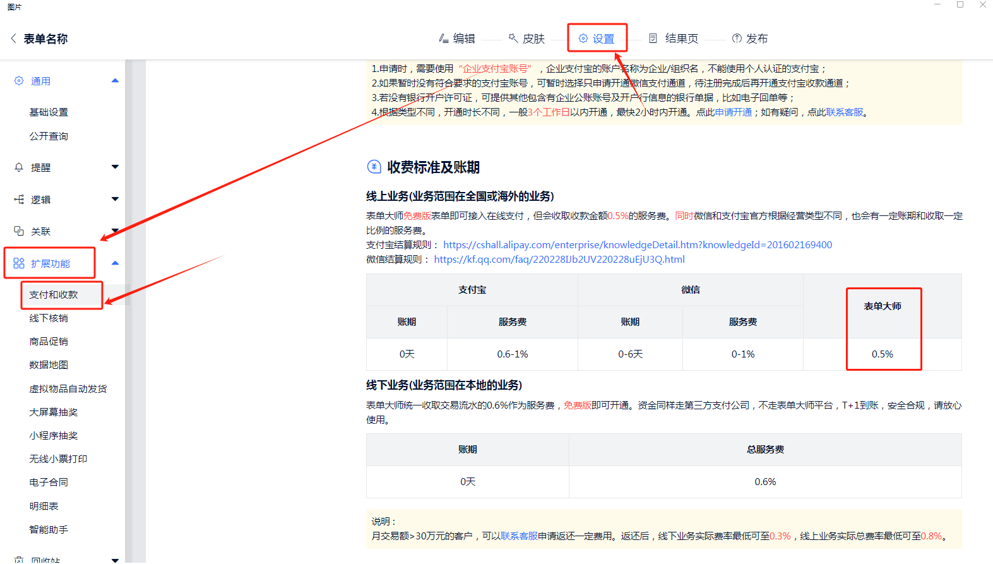Collapse the 通用 section arrow
993x564 pixels.
[x=115, y=81]
